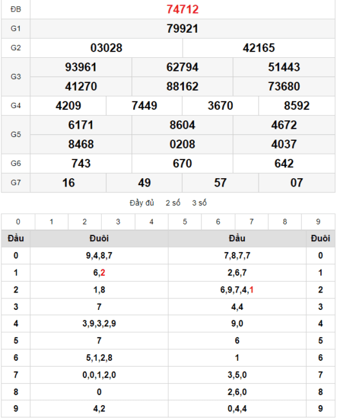Click the G2 result 03028
The width and height of the screenshot is (337, 418).
coord(106,48)
